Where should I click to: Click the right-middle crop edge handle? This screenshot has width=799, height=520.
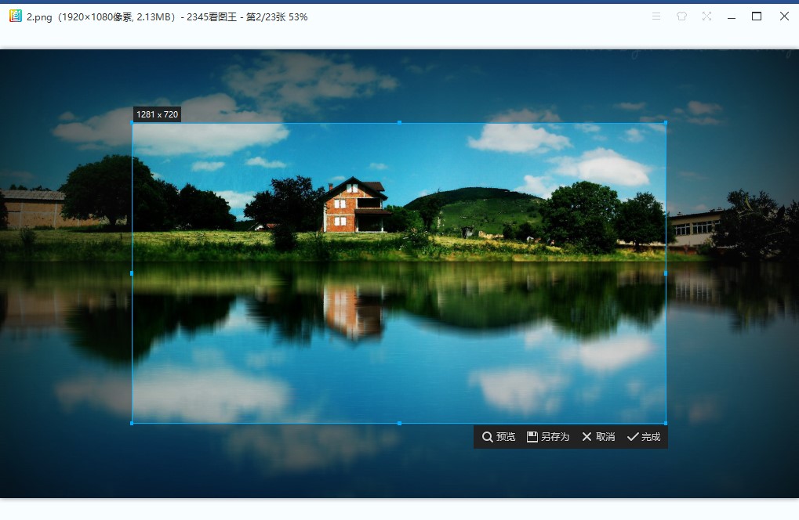coord(666,273)
